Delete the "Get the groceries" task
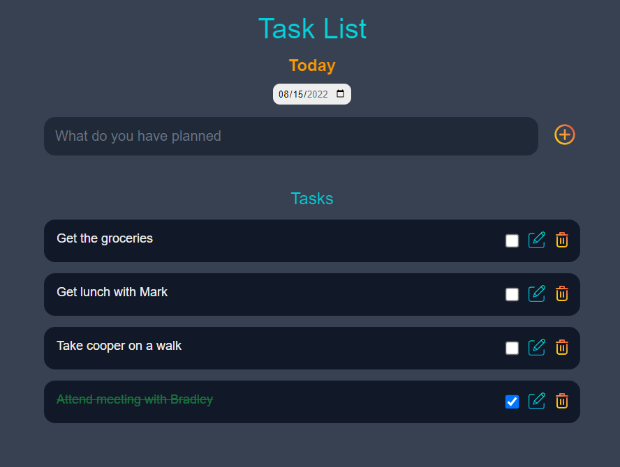620x467 pixels. [562, 240]
